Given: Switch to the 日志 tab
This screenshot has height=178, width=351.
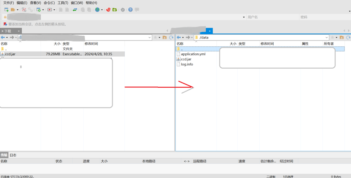Looking at the screenshot, I should click(13, 155).
